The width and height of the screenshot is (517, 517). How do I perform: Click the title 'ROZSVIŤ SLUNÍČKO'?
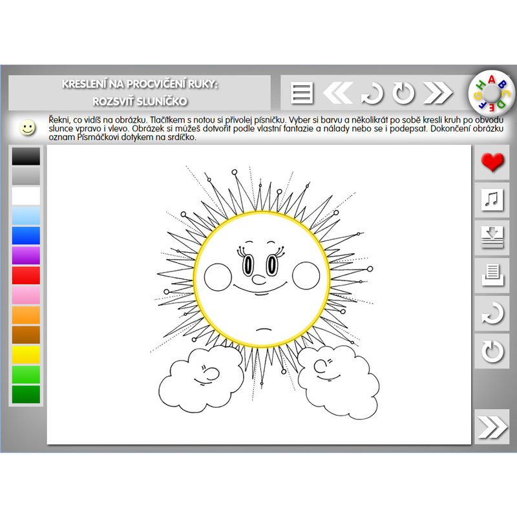tap(140, 101)
